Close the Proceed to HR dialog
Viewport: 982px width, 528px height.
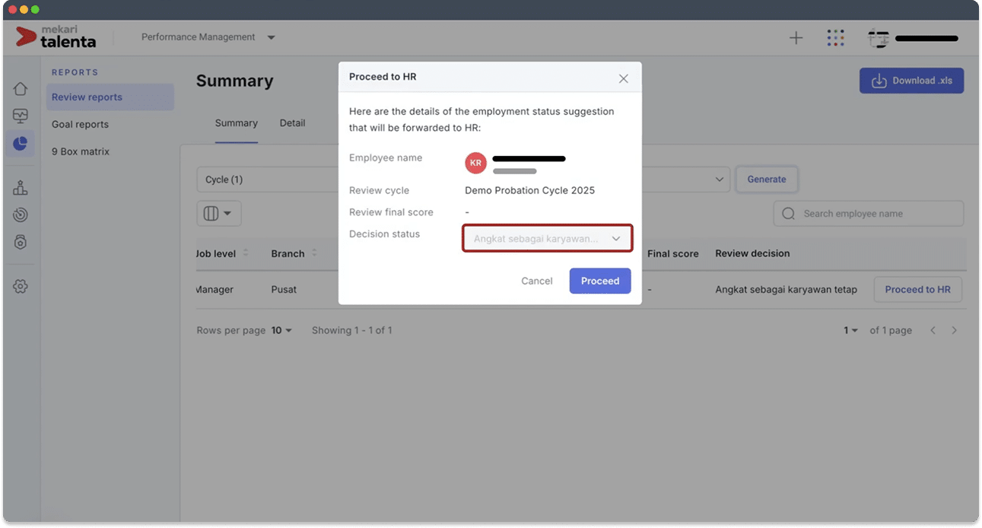[623, 78]
